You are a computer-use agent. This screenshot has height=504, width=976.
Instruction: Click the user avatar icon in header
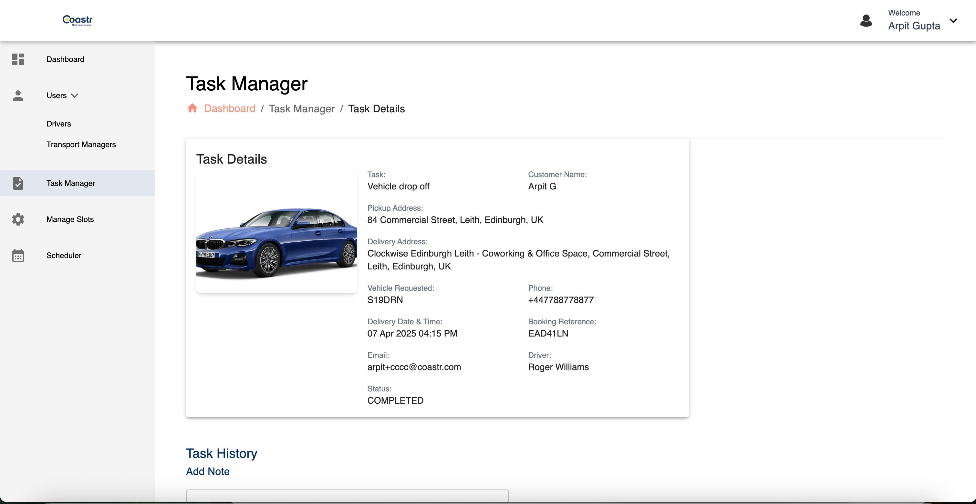tap(866, 20)
